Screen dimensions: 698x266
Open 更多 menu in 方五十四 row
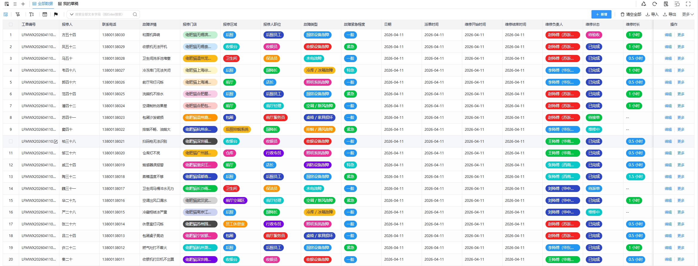tap(681, 35)
